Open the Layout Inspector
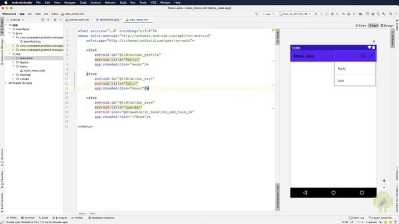The width and height of the screenshot is (399, 224). point(381,218)
